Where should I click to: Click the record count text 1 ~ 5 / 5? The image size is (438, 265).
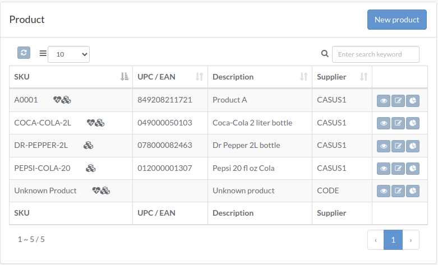tap(31, 239)
